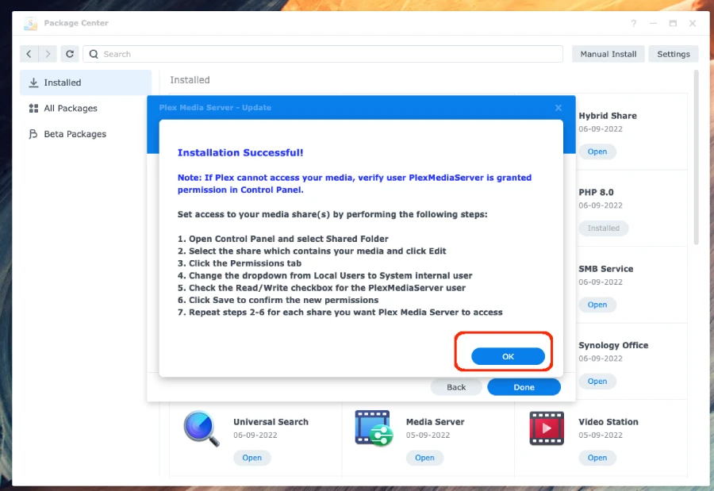This screenshot has height=491, width=714.
Task: Open the Package Center help question mark
Action: 633,23
